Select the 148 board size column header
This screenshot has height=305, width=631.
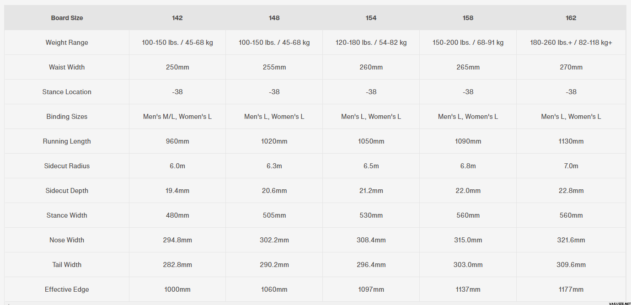274,18
